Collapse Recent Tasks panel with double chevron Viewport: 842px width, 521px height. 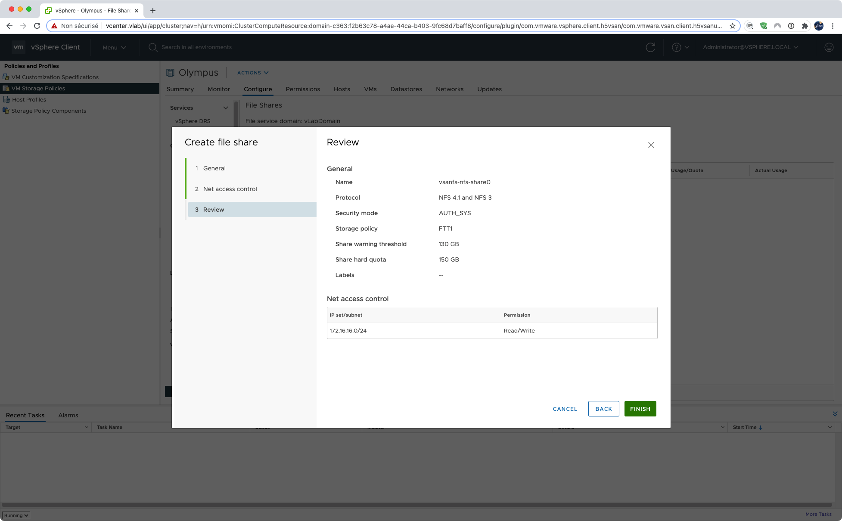pyautogui.click(x=835, y=414)
